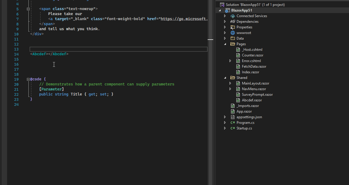Click the Dependencies node icon

tap(232, 22)
